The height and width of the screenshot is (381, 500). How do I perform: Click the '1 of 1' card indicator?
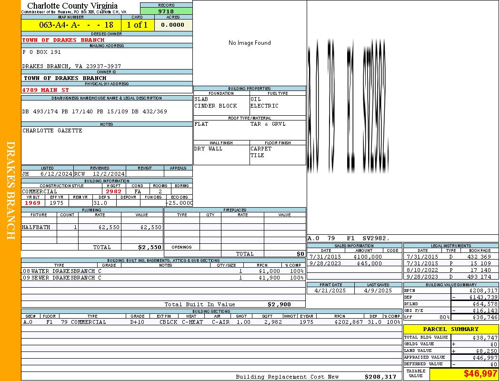(137, 25)
